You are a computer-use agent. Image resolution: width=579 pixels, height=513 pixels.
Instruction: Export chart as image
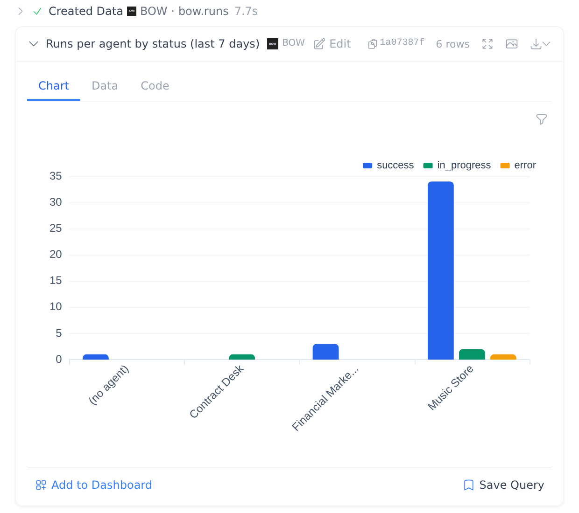(512, 44)
